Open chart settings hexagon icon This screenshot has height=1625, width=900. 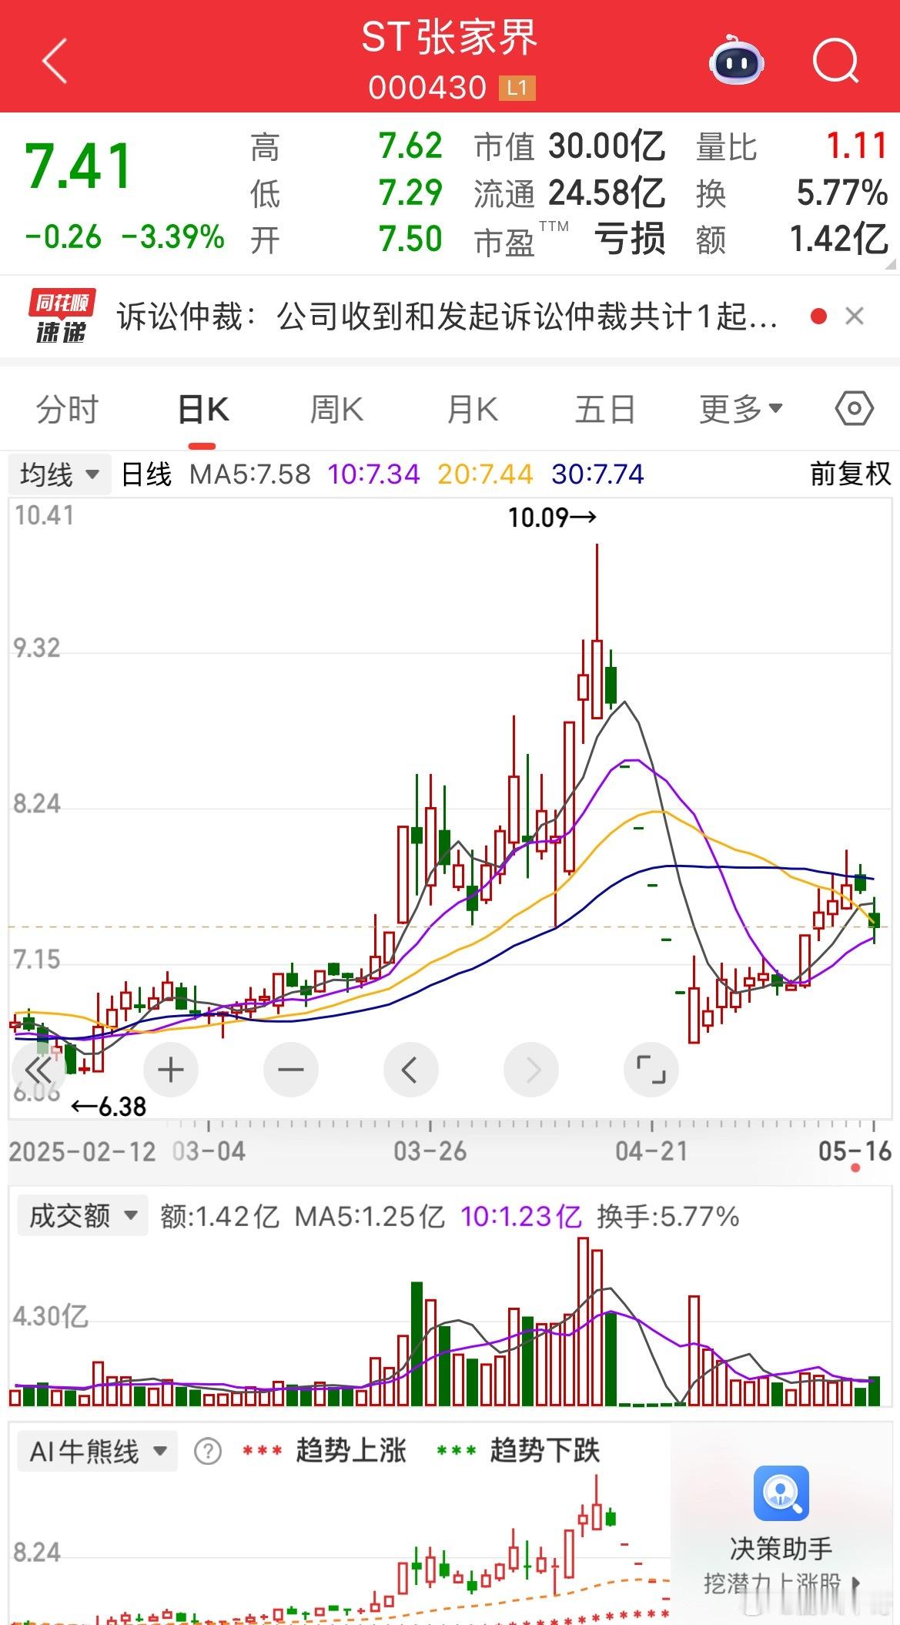[x=855, y=408]
